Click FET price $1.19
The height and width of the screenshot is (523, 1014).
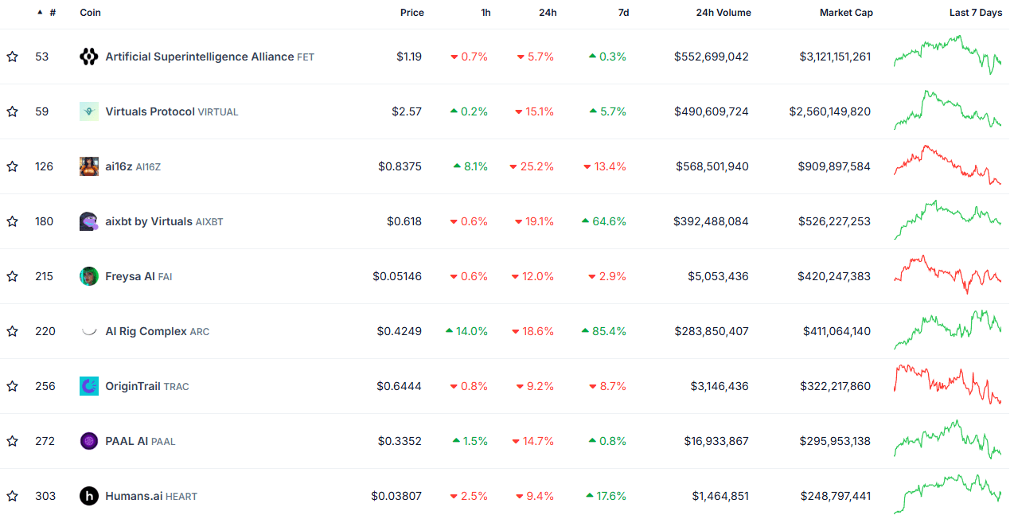(x=409, y=57)
